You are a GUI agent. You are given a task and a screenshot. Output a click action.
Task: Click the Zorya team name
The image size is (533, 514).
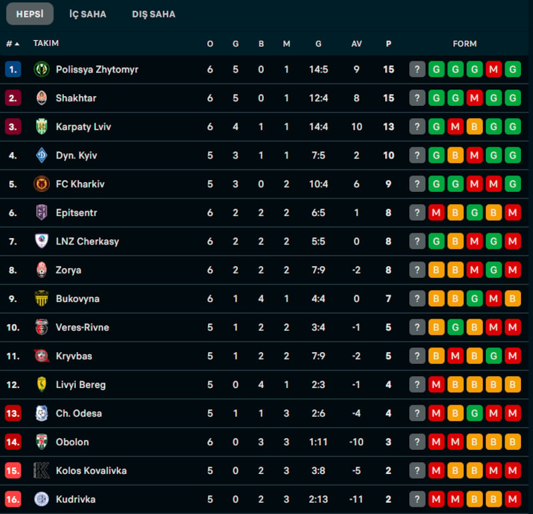click(69, 270)
